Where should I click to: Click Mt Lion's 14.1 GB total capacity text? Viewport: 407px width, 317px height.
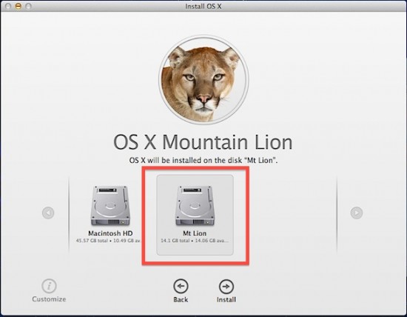pos(175,241)
